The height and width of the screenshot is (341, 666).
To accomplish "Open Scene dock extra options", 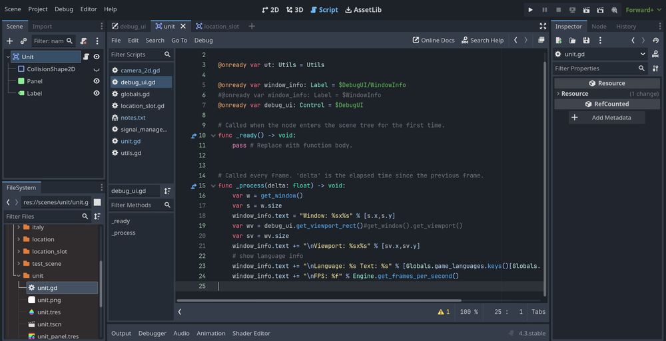I will 97,41.
